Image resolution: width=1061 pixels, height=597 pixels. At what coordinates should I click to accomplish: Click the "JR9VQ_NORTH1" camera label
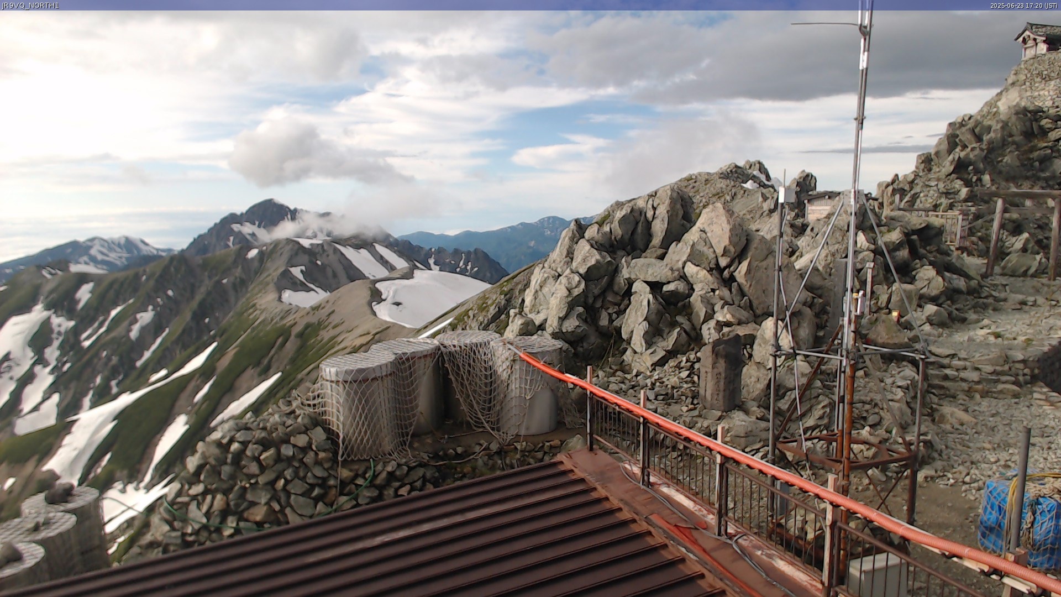(30, 6)
